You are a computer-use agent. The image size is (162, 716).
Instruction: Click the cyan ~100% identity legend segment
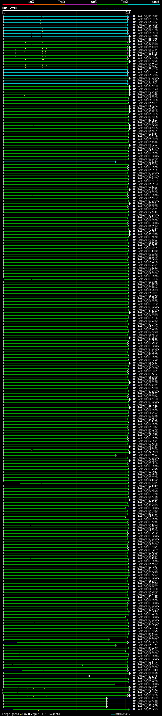(144, 5)
